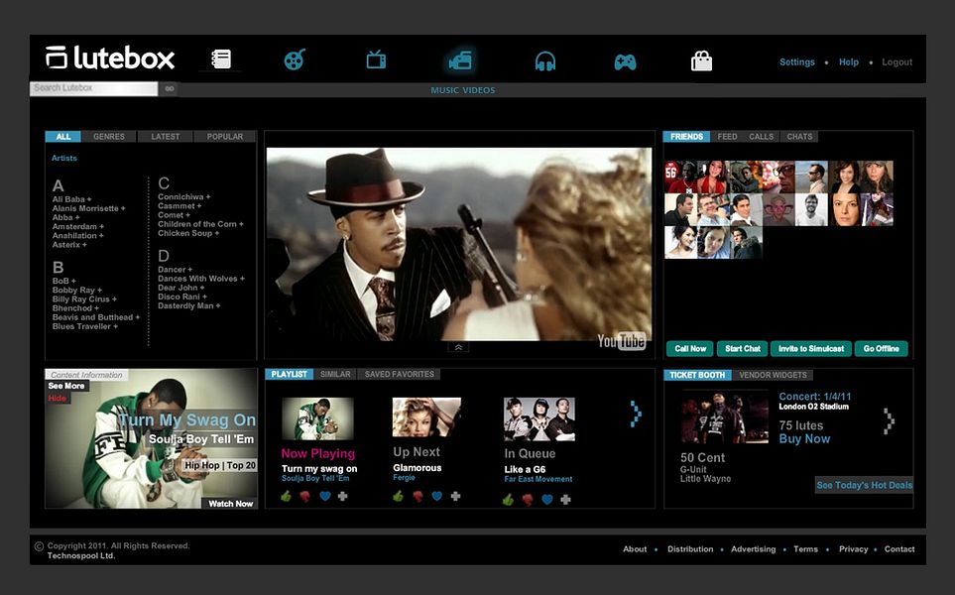Expand artist Dances With Wolves +
Viewport: 955px width, 595px height.
tap(201, 279)
